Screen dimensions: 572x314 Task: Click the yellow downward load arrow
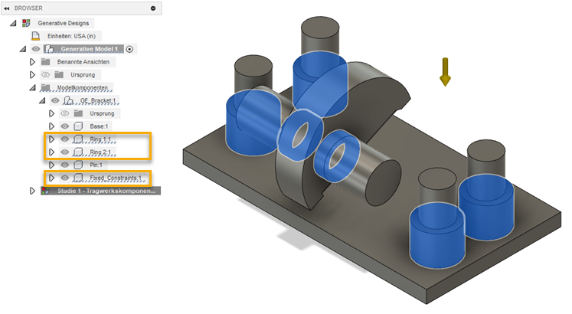[x=445, y=72]
